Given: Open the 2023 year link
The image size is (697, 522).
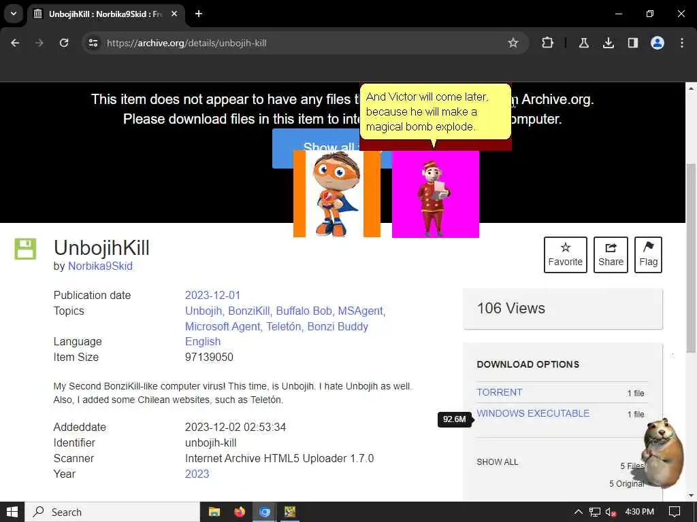Looking at the screenshot, I should point(197,474).
